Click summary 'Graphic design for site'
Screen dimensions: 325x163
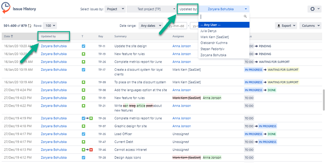click(x=130, y=126)
